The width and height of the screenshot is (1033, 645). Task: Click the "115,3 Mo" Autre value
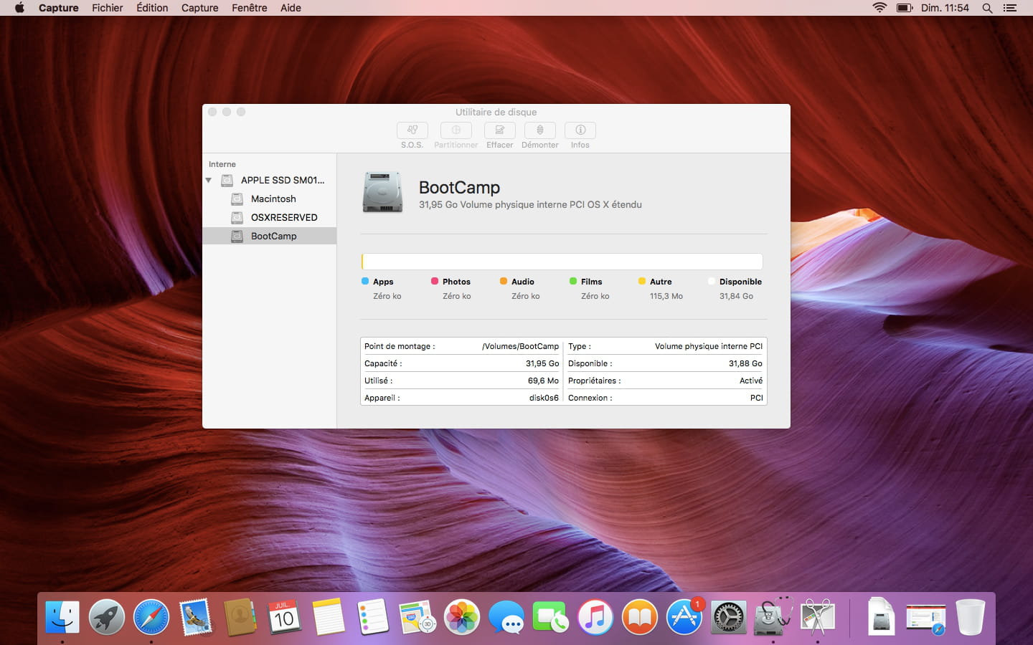coord(666,296)
